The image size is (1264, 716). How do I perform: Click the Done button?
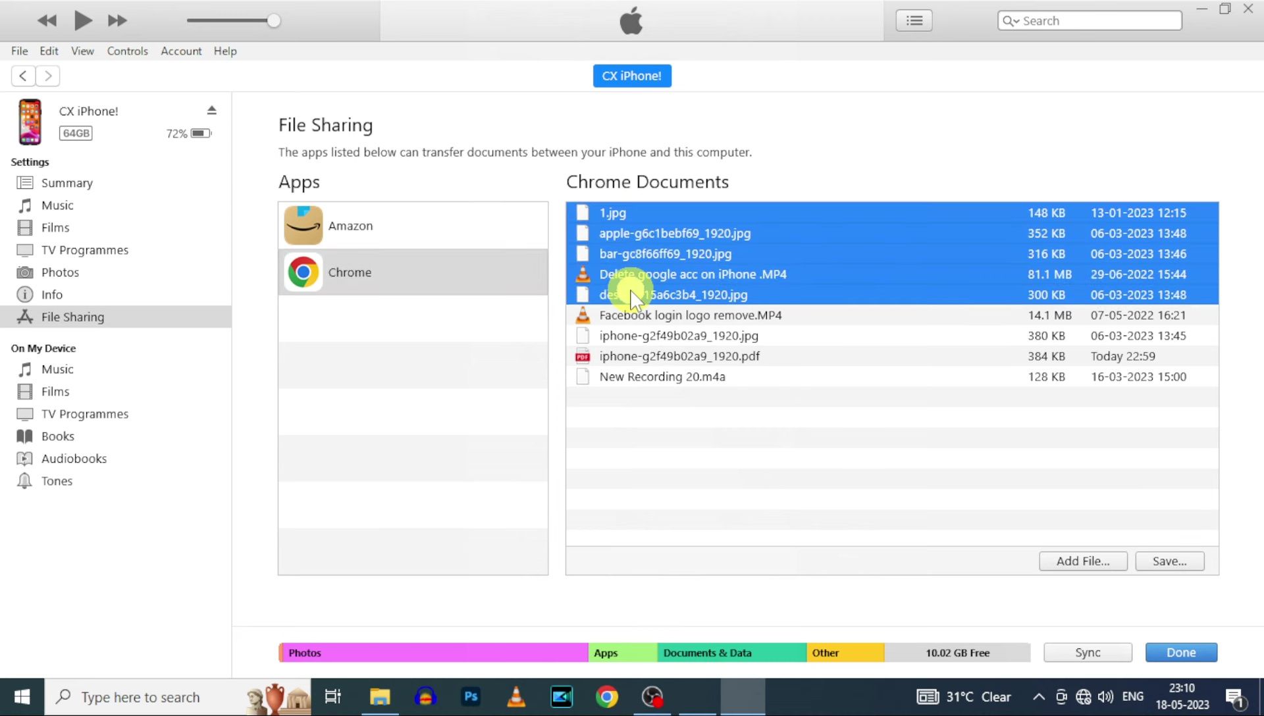coord(1181,652)
